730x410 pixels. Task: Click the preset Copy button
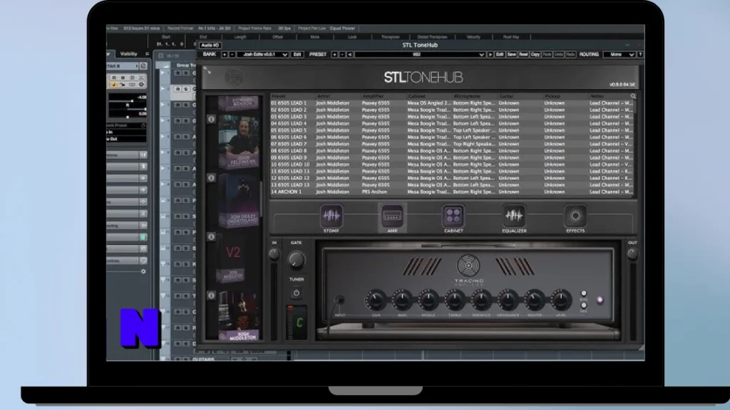coord(535,54)
